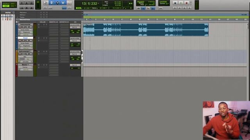
Task: Mute the Instrumental track
Action: tap(30, 27)
